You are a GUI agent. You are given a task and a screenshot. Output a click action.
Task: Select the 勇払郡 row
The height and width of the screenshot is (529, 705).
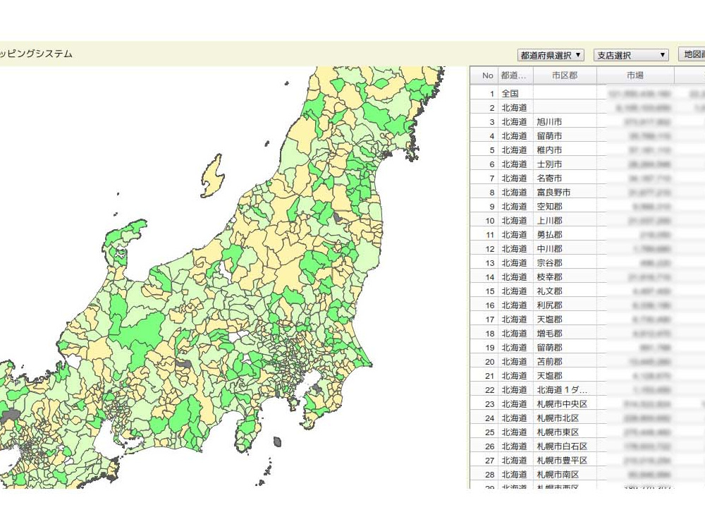[x=587, y=235]
